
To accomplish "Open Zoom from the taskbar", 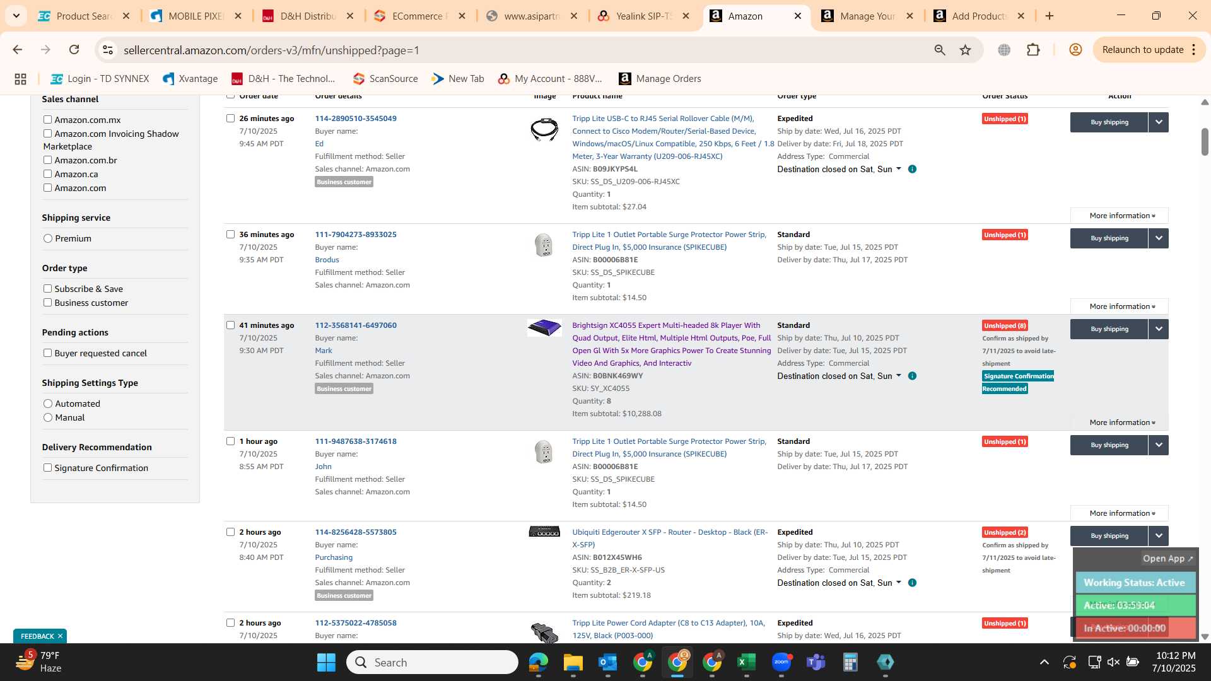I will click(781, 662).
